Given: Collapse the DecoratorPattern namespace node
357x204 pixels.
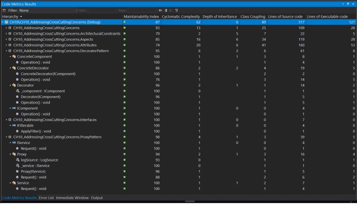Looking at the screenshot, I should [x=6, y=51].
